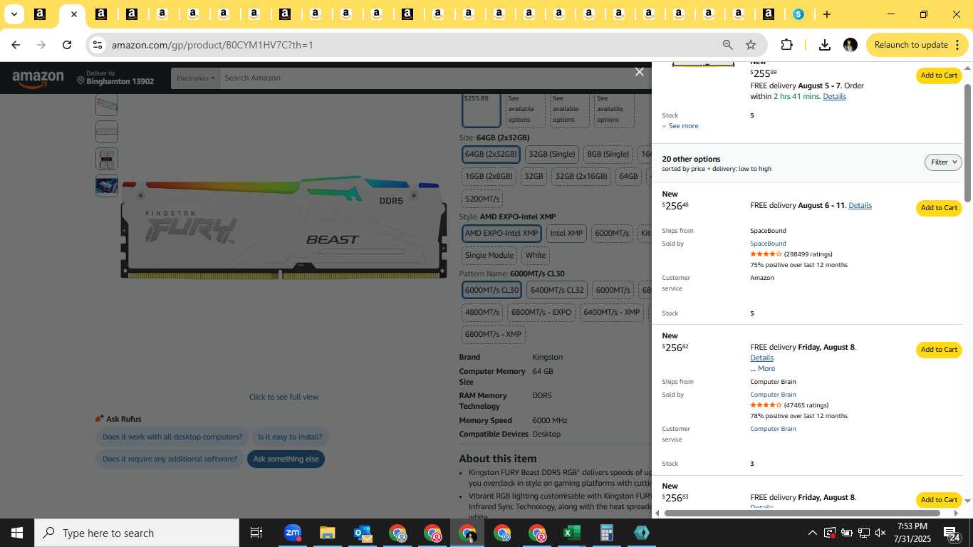Open the zoom magnifier in address bar

(727, 45)
